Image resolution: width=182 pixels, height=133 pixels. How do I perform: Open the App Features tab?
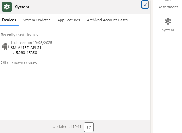[69, 20]
